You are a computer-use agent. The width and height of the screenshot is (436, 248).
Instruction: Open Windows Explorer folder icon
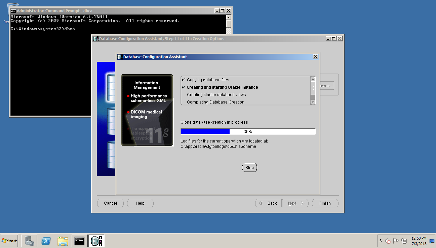click(x=63, y=241)
